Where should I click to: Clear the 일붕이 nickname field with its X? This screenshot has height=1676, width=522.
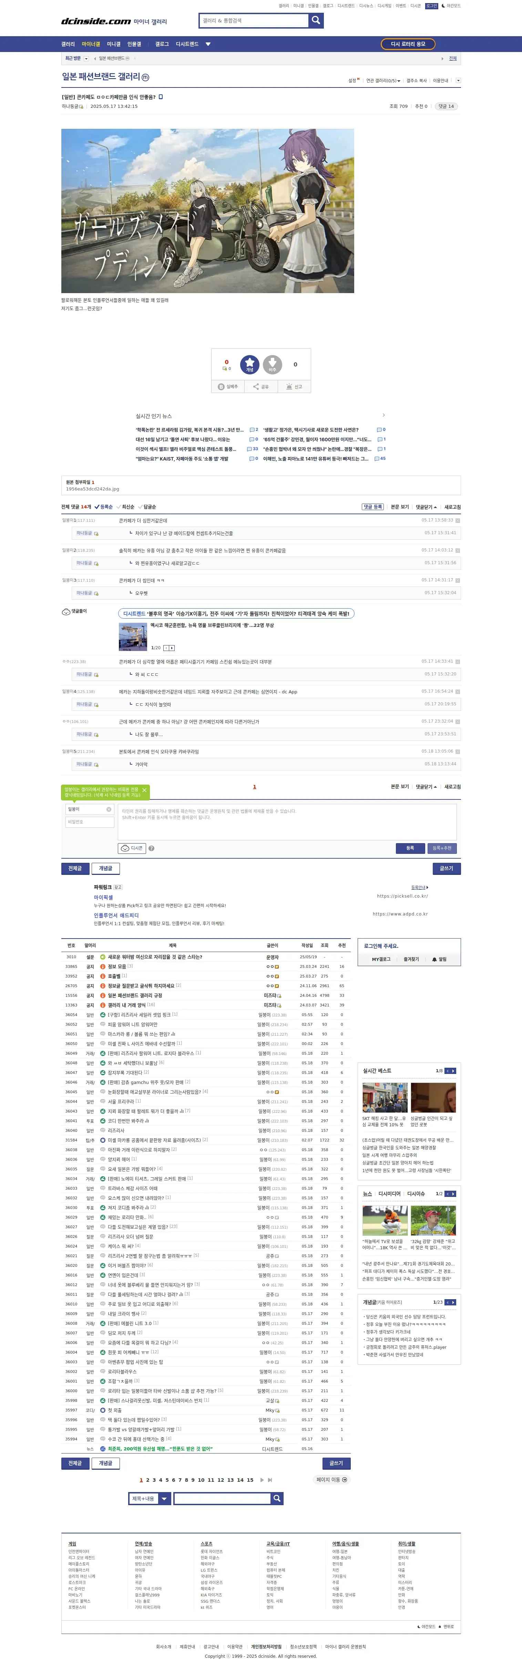pos(109,809)
